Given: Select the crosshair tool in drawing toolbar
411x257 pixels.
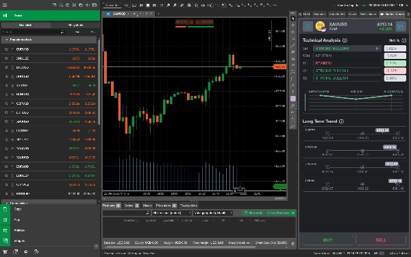Looking at the screenshot, I should 292,25.
